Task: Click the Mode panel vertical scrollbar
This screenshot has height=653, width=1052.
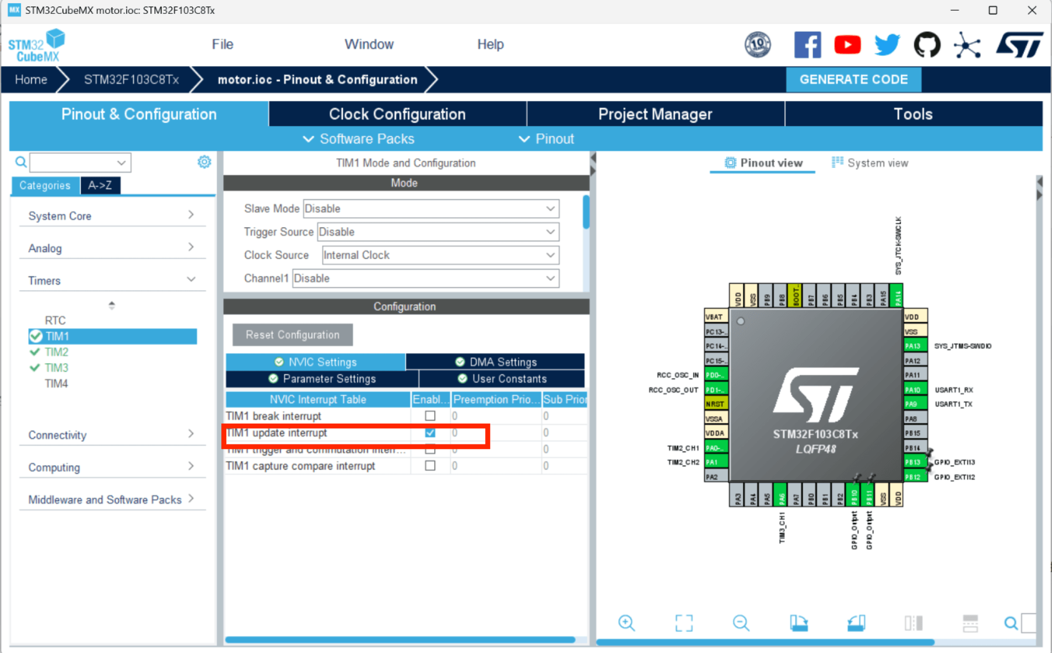Action: (x=586, y=212)
